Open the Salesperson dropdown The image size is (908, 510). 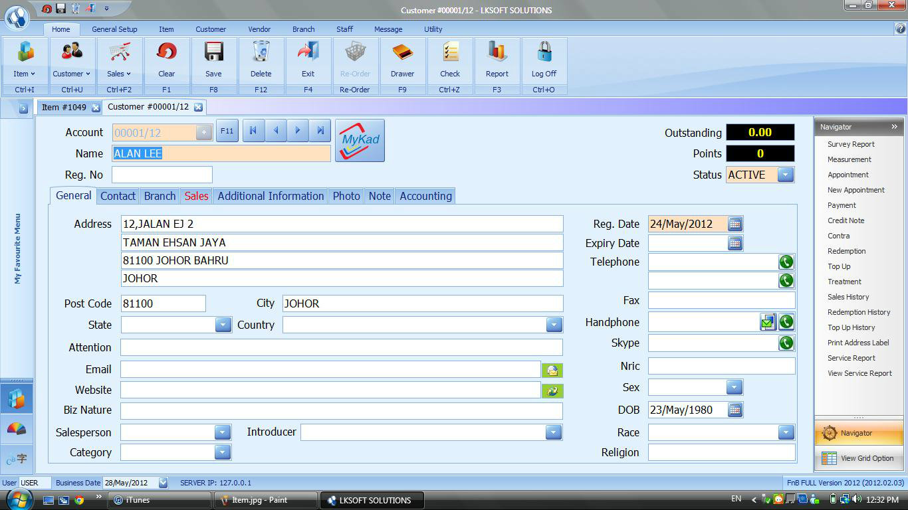pos(223,432)
